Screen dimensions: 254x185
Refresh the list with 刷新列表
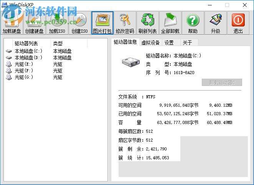coord(147,23)
